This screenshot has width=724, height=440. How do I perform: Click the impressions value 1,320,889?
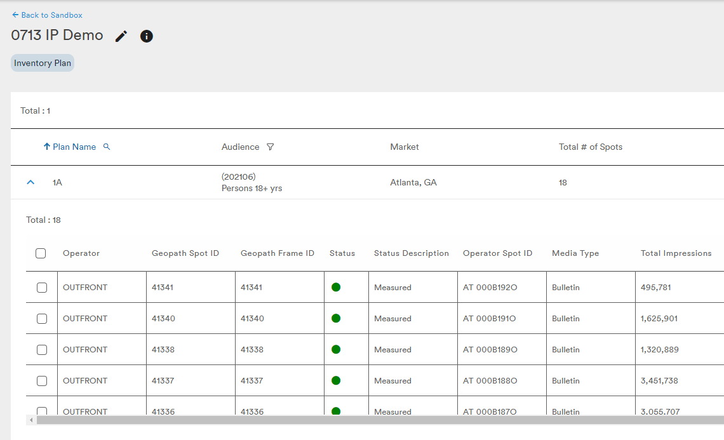(x=660, y=349)
